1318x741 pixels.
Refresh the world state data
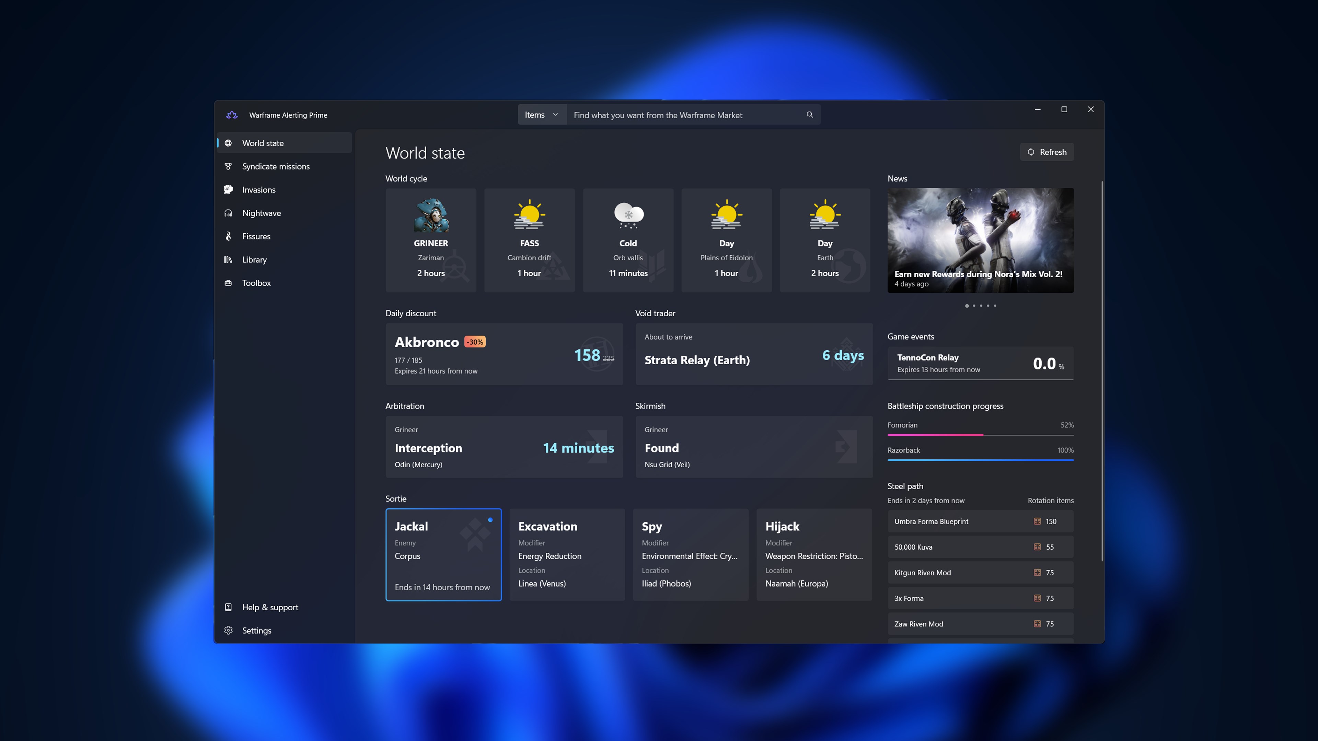1047,152
